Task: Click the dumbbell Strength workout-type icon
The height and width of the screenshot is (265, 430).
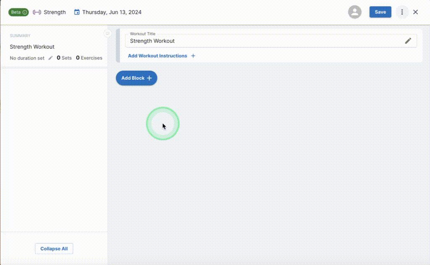Action: [37, 12]
